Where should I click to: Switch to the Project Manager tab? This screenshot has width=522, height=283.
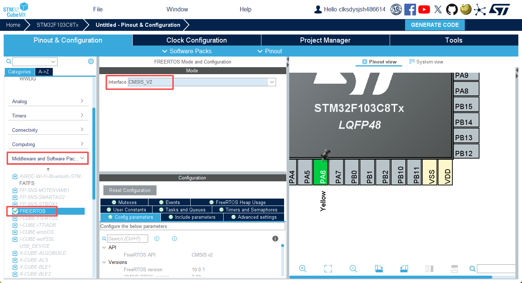(x=326, y=40)
